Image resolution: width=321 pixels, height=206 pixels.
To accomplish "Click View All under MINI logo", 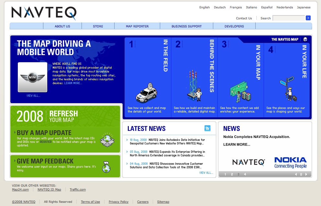I will (33, 96).
